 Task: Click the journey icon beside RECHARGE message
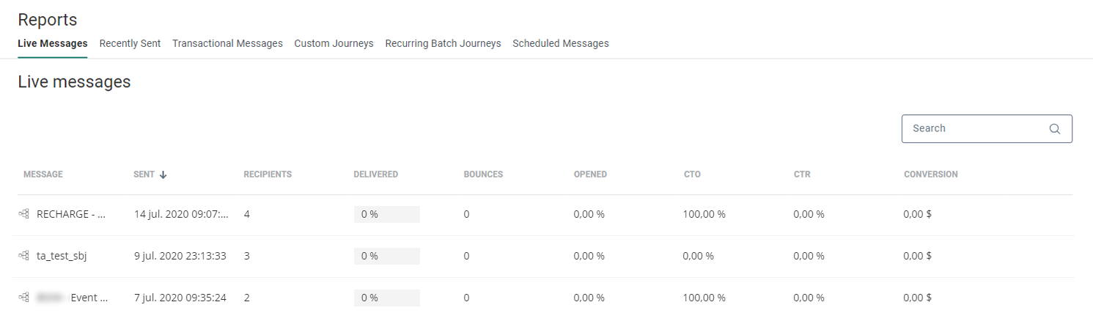coord(24,214)
